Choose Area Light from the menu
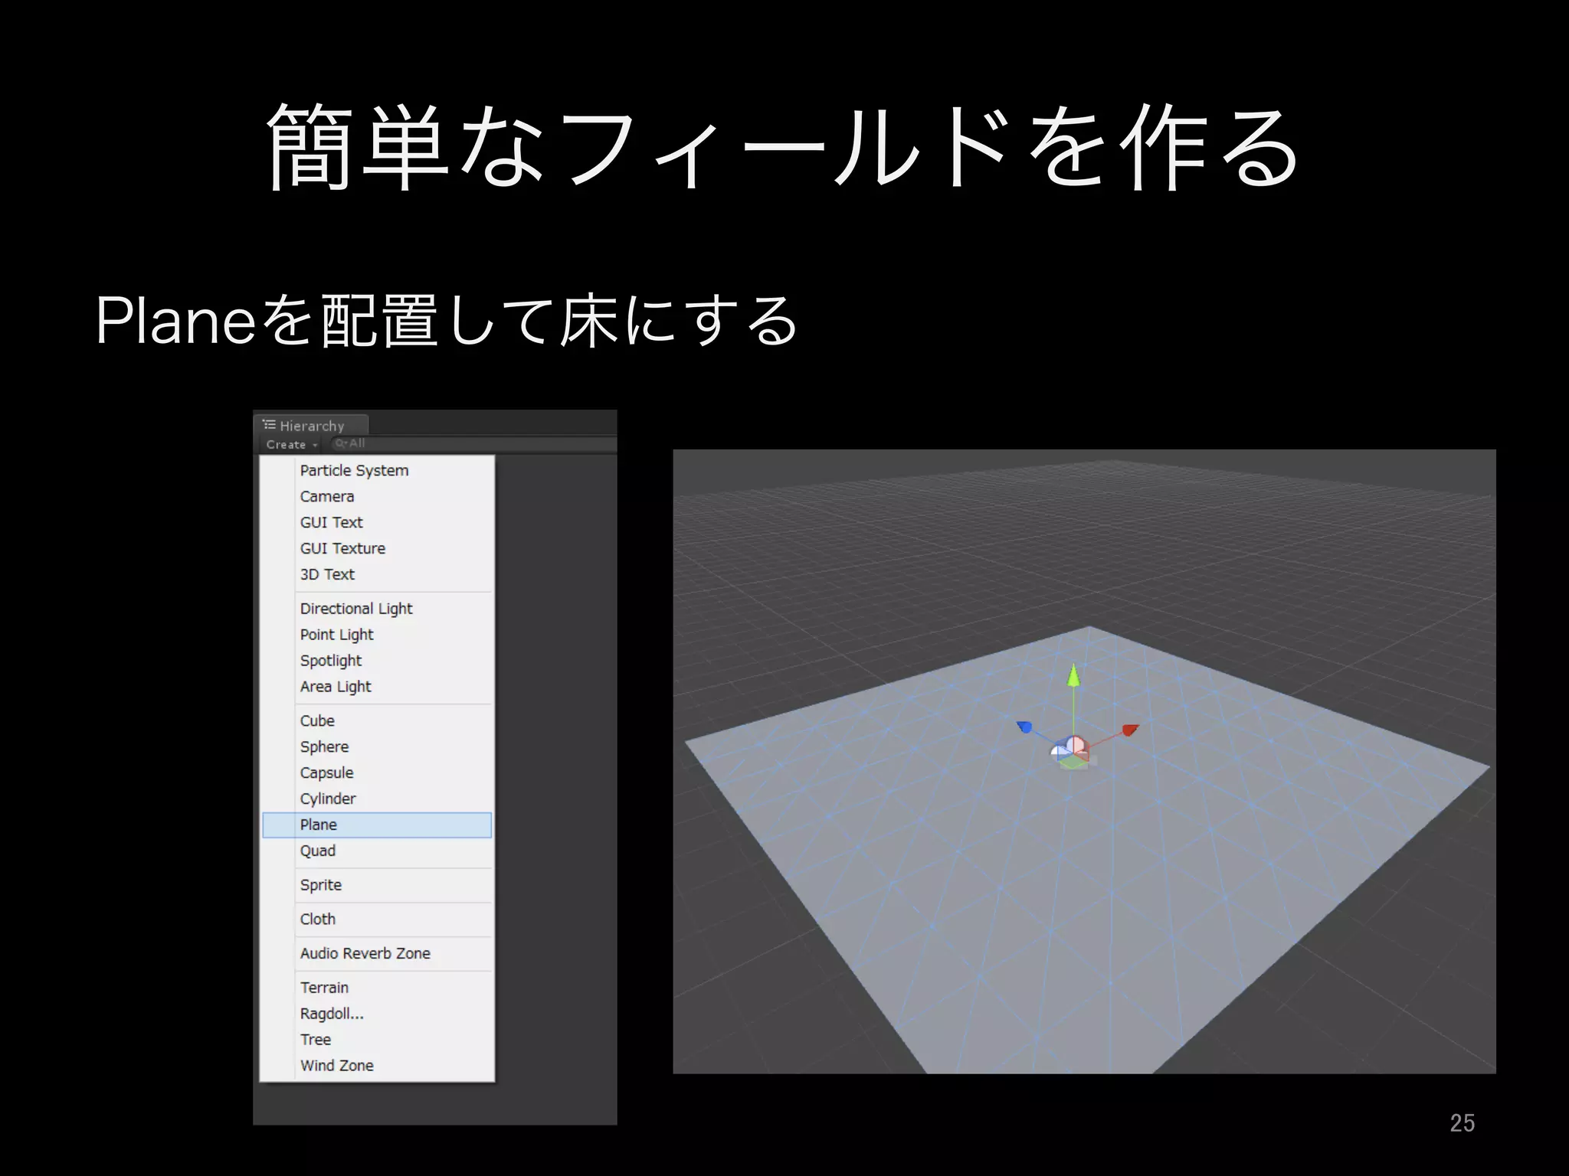 point(377,687)
